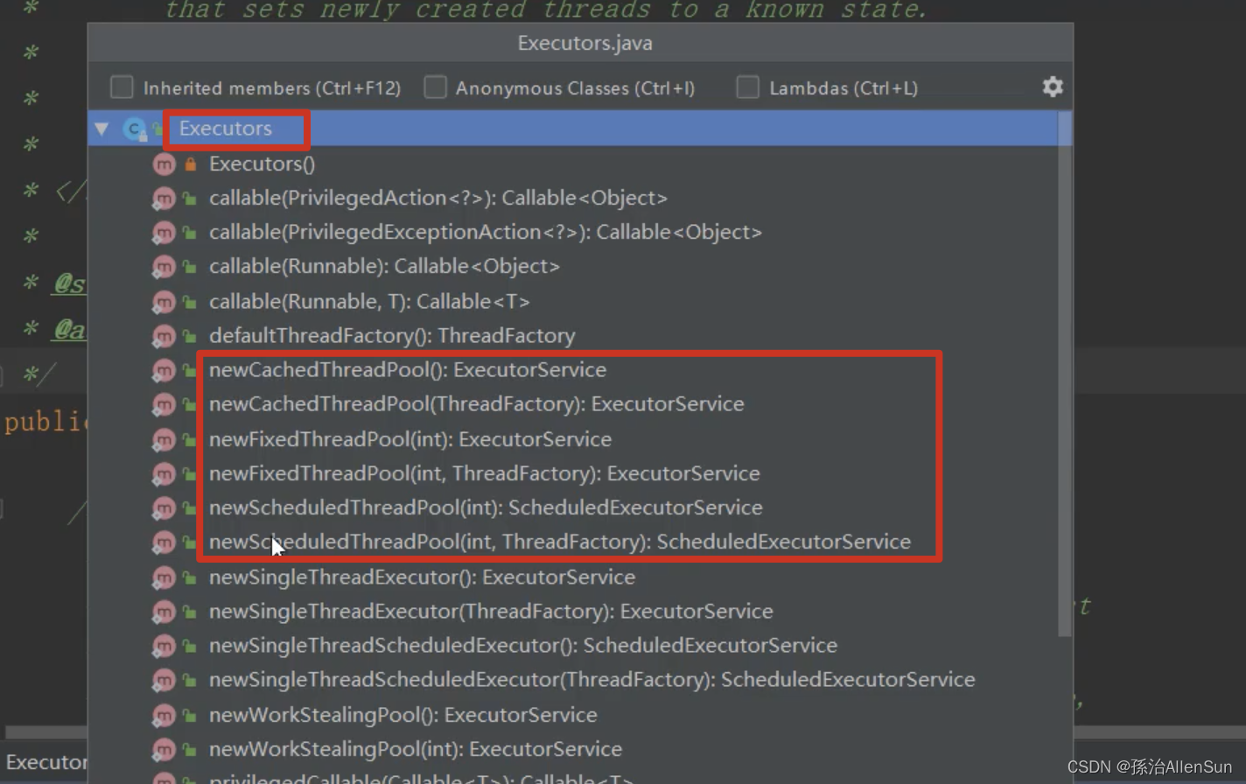1246x784 pixels.
Task: Click method icon of newSingleThreadExecutor(ThreadFactory)
Action: coord(164,612)
